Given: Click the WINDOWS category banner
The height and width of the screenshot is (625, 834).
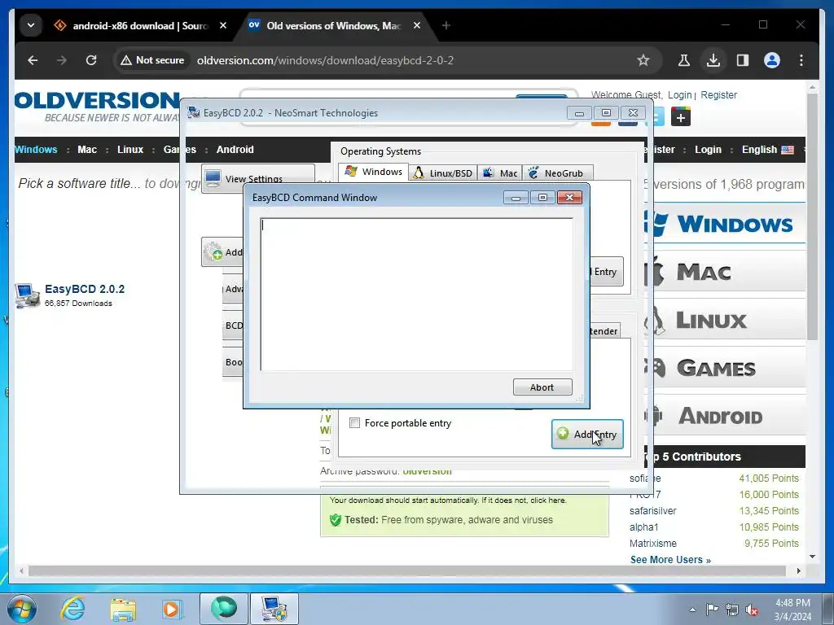Looking at the screenshot, I should [725, 223].
